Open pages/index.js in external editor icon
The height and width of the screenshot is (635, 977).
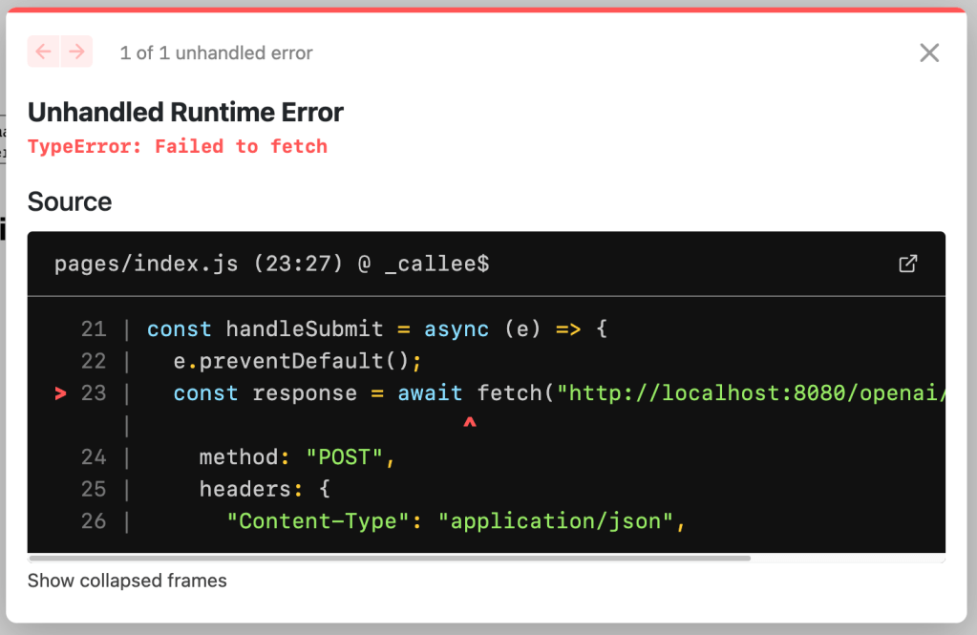click(x=908, y=264)
